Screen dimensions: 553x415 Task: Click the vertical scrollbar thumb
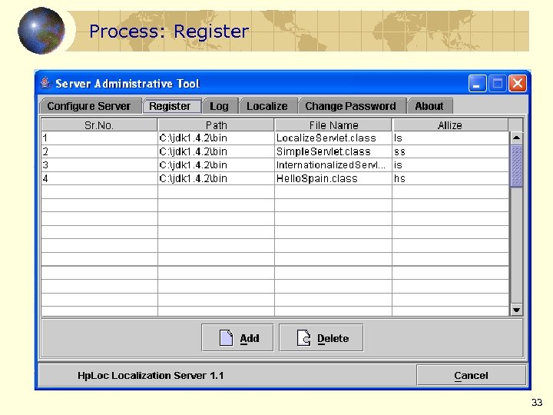coord(517,165)
